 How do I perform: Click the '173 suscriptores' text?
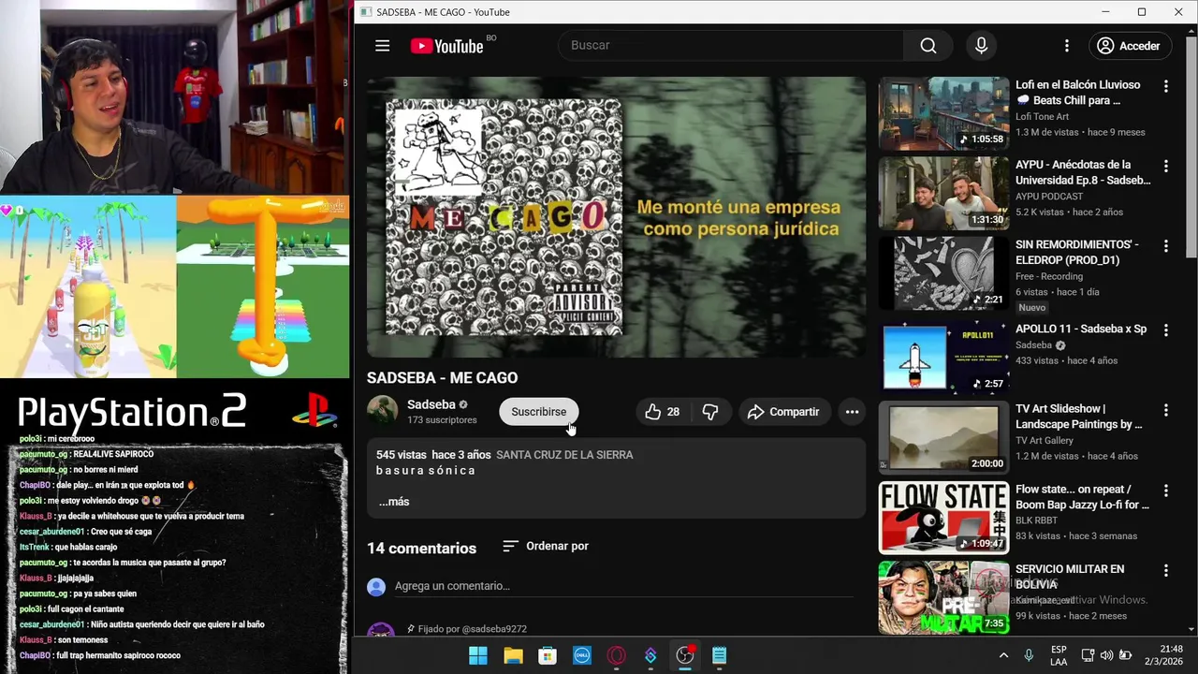coord(442,420)
